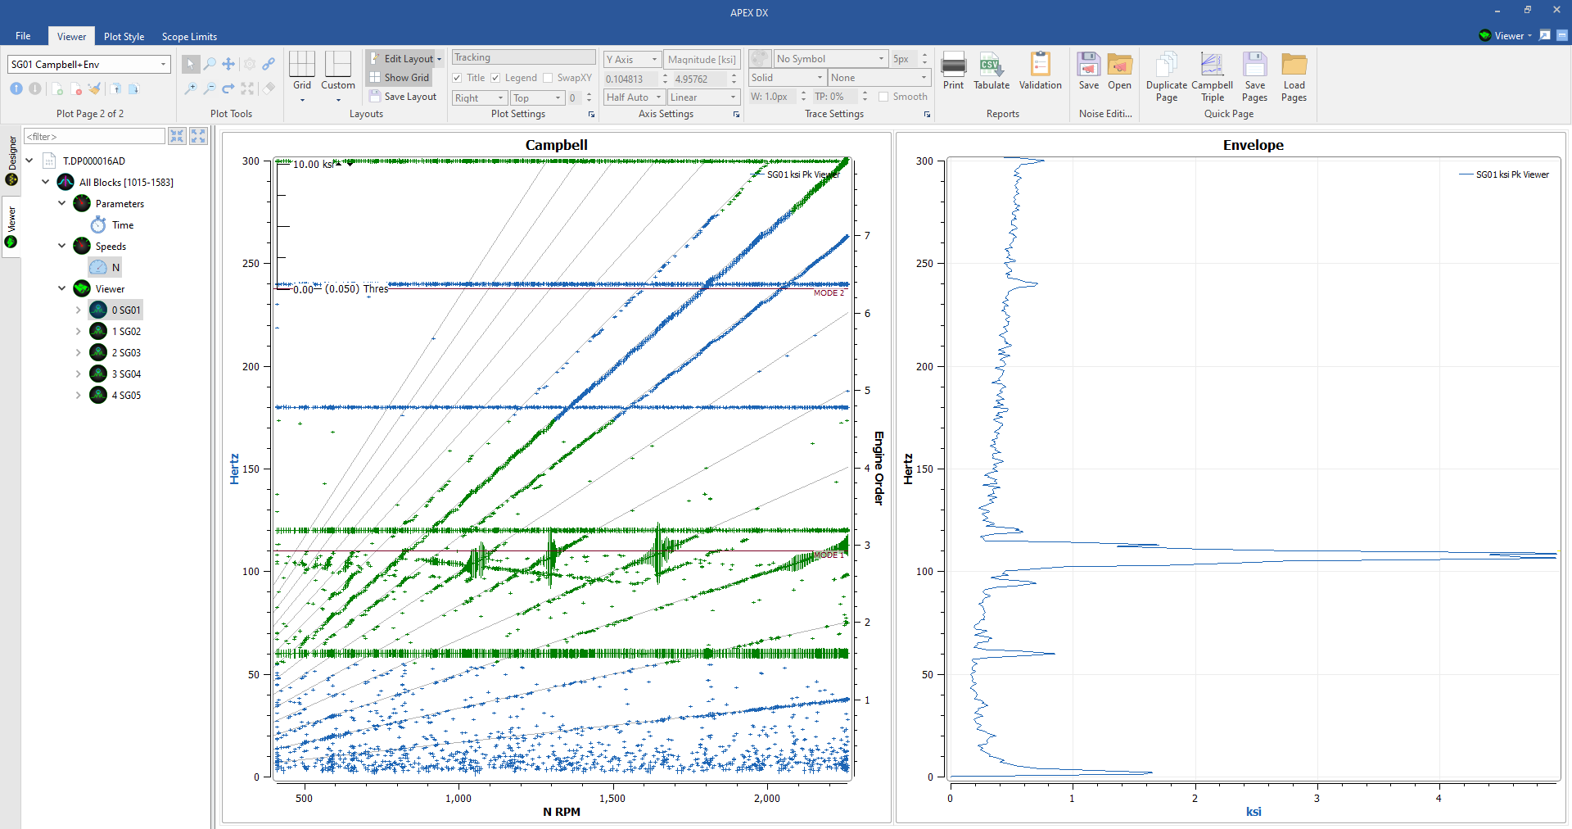Expand the 1 SG02 tree node
The image size is (1572, 829).
[79, 331]
